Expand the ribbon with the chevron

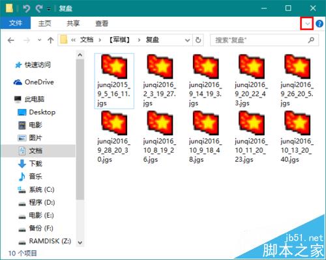307,23
